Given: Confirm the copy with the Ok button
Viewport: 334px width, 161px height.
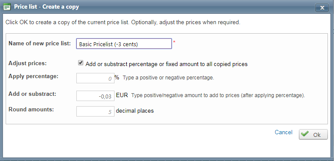Looking at the screenshot, I should coord(313,134).
